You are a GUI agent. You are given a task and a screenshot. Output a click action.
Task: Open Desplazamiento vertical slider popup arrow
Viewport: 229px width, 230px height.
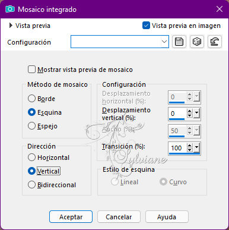196,114
